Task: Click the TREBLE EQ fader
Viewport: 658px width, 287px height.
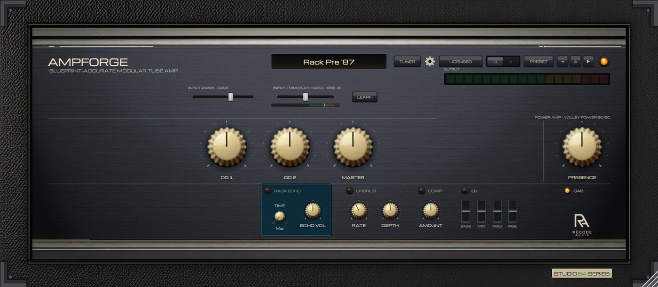Action: (x=497, y=211)
